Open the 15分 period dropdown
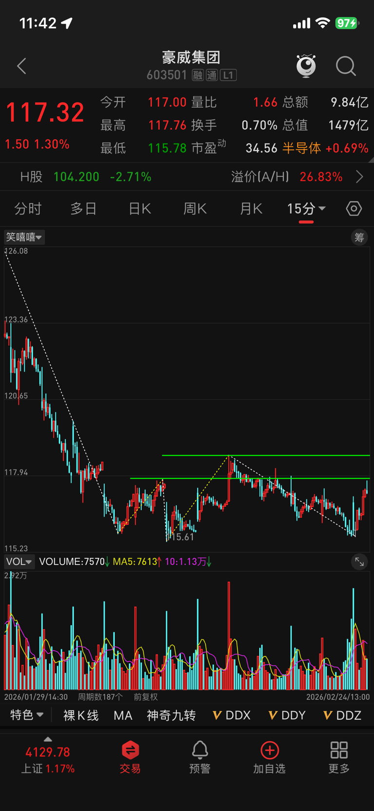The height and width of the screenshot is (811, 374). point(306,209)
